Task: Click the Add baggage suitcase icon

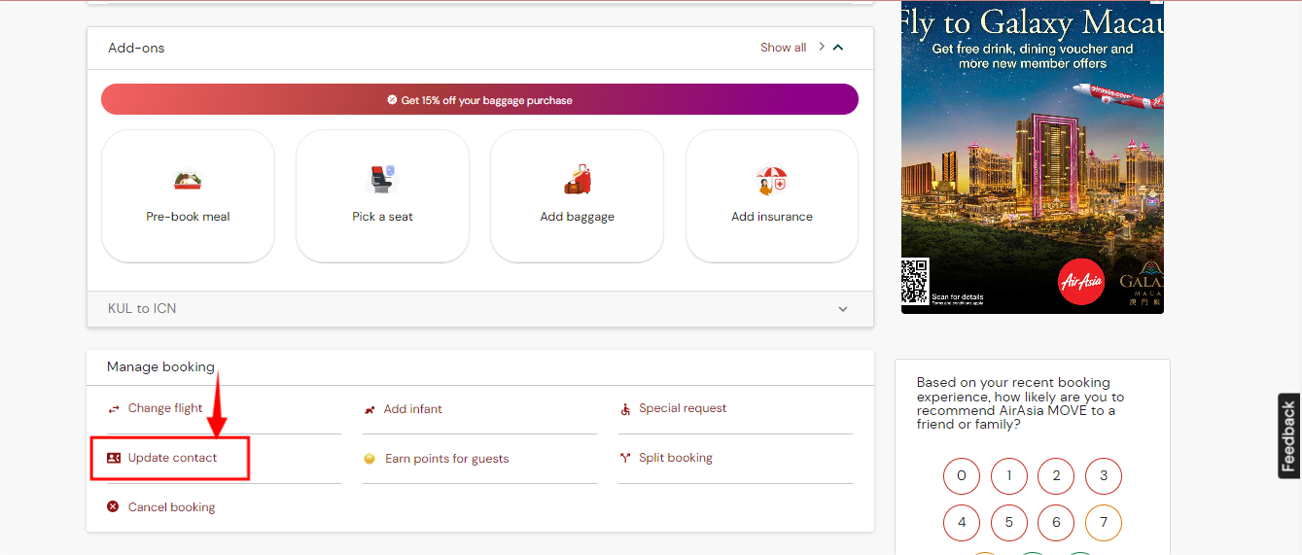Action: click(578, 180)
